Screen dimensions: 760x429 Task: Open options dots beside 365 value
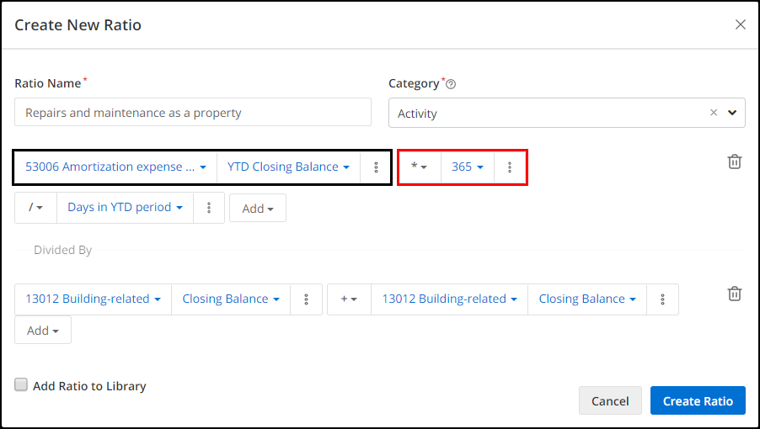click(x=510, y=167)
